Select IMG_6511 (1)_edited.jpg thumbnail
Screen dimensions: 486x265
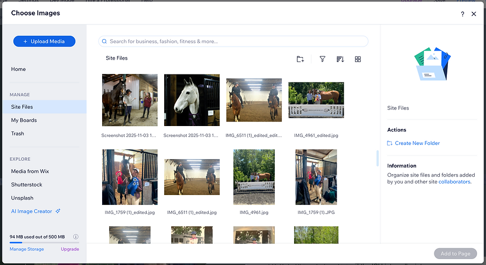coord(192,177)
